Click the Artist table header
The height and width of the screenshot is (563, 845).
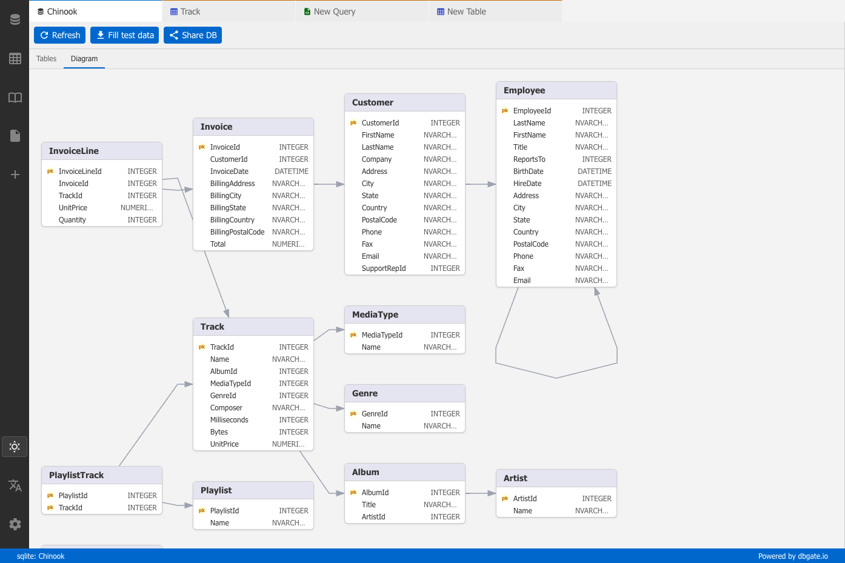[x=556, y=478]
